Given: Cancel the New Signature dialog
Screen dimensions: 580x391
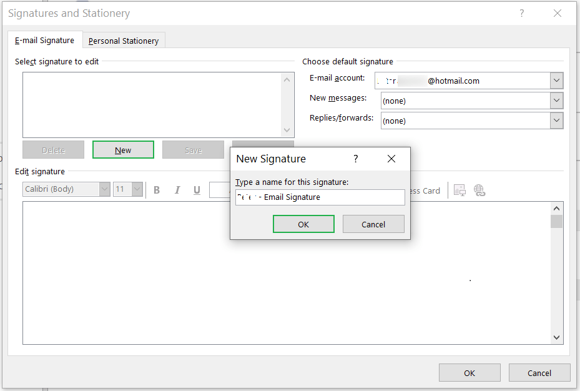Looking at the screenshot, I should pyautogui.click(x=373, y=224).
